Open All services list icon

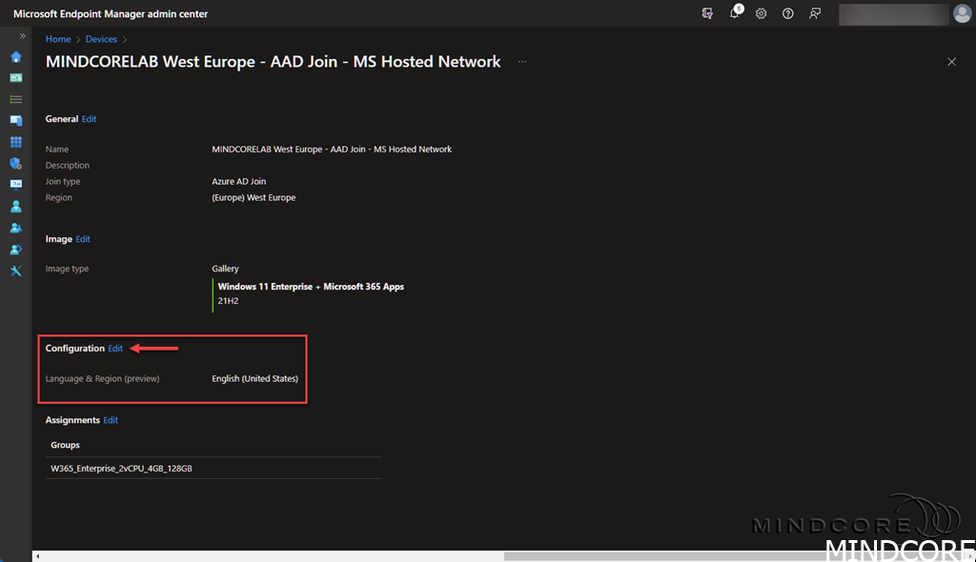coord(16,99)
